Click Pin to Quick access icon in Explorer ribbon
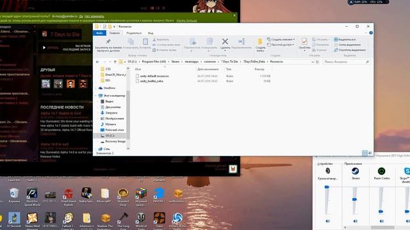The height and width of the screenshot is (230, 410). [x=108, y=42]
